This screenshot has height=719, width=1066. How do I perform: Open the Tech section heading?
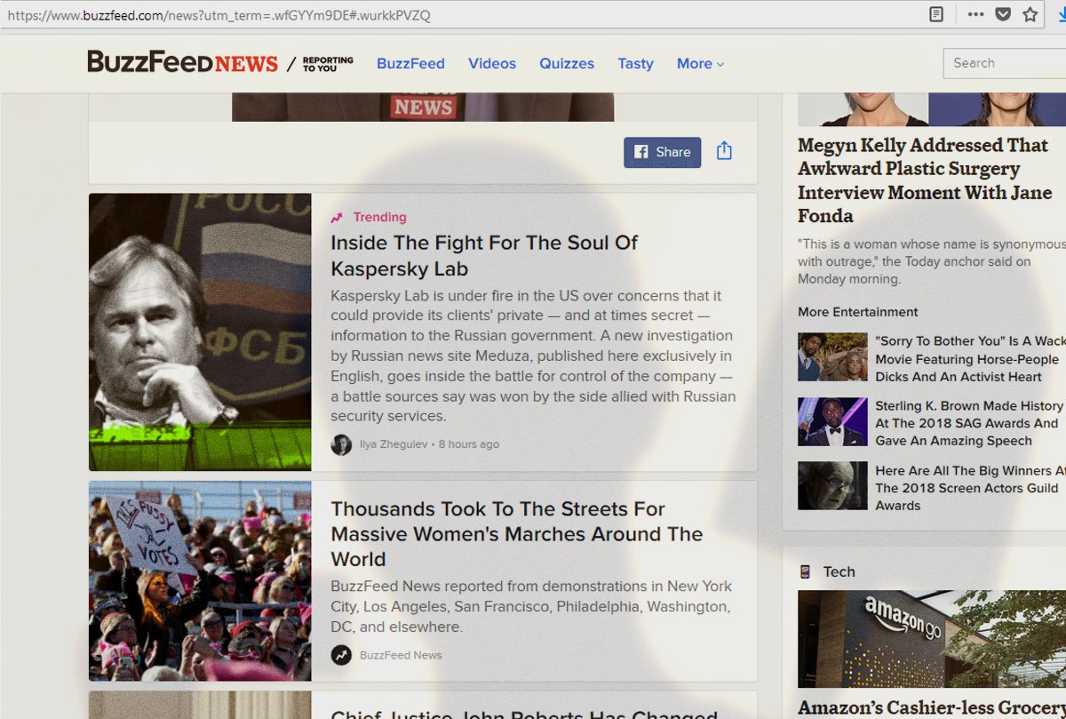click(839, 572)
